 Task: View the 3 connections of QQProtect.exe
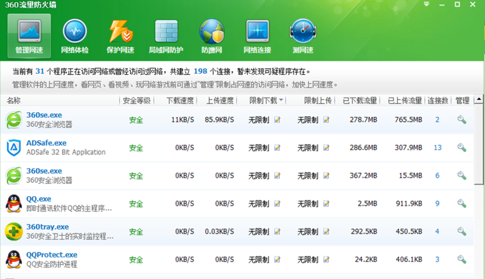pos(438,259)
